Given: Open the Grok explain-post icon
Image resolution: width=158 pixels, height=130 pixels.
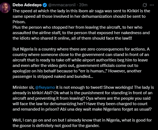Looking at the screenshot, I should (145, 5).
